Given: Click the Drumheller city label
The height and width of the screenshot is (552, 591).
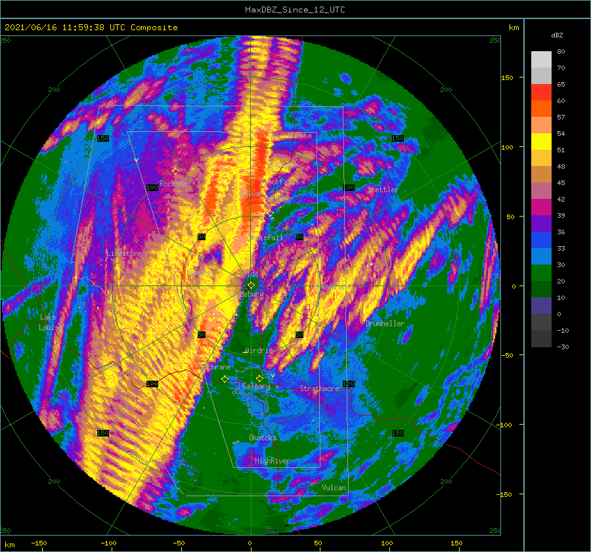Looking at the screenshot, I should [x=385, y=324].
